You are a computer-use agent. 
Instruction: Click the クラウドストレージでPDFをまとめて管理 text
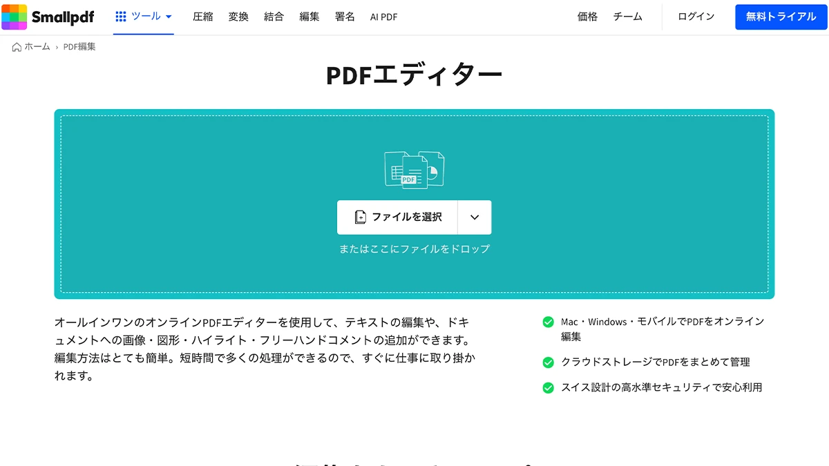tap(656, 362)
